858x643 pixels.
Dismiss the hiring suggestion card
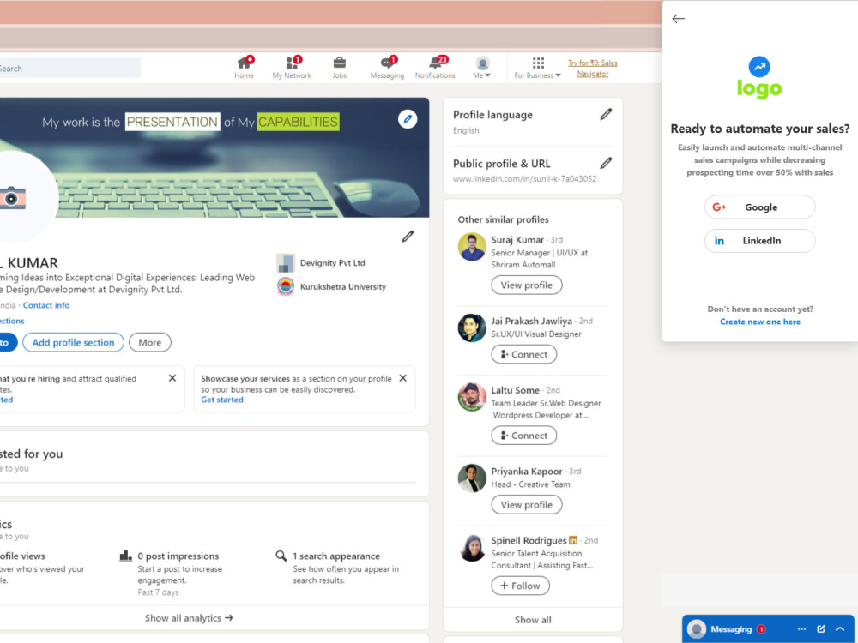(172, 378)
